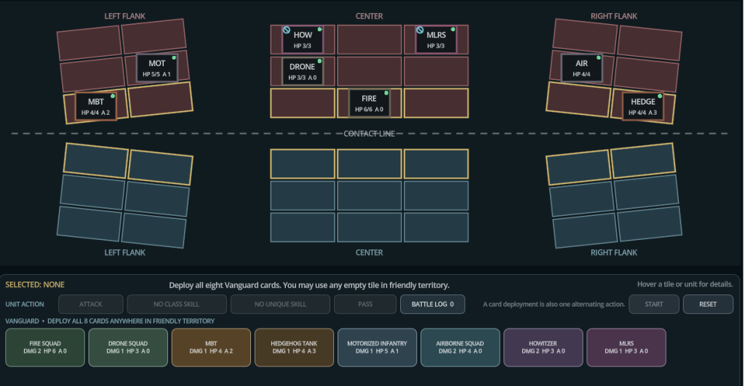Select the enemy AIR unit token
The image size is (745, 386).
(581, 68)
